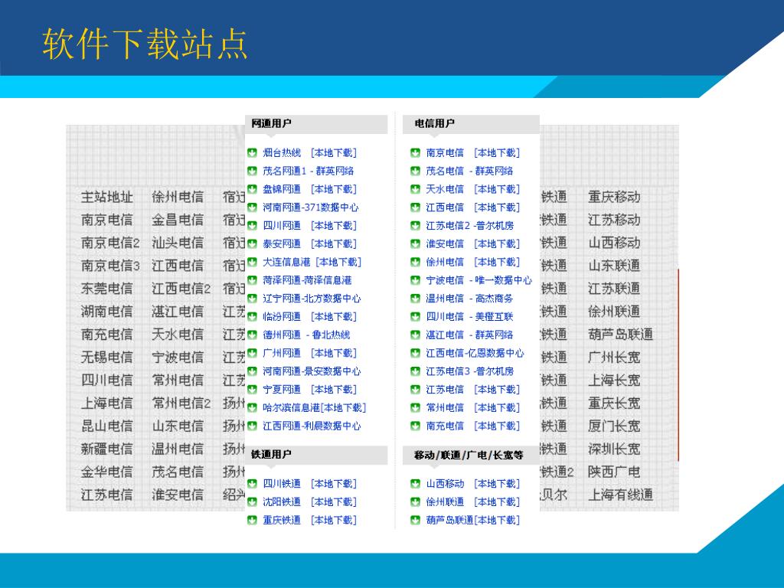This screenshot has height=588, width=784.
Task: Follow the 河南网通-371数据中心 link
Action: [x=311, y=207]
